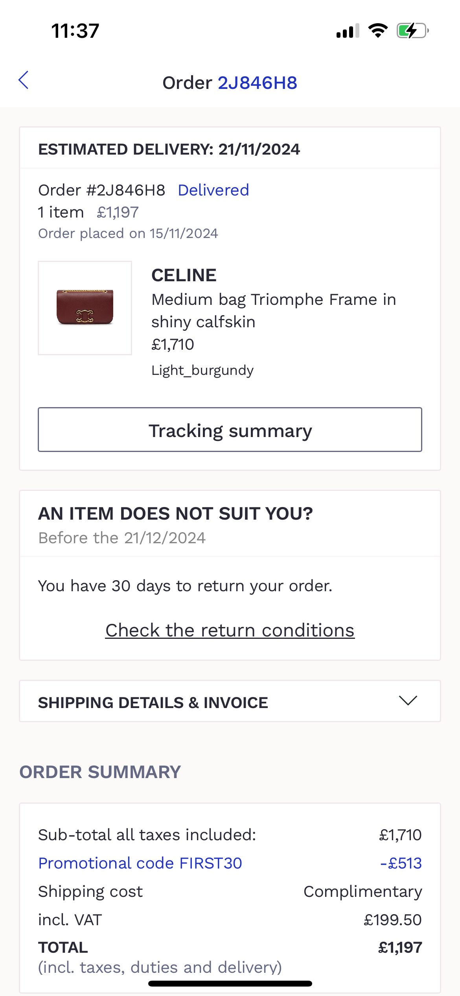Tap the Medium bag Triomphe Frame title

pyautogui.click(x=273, y=310)
